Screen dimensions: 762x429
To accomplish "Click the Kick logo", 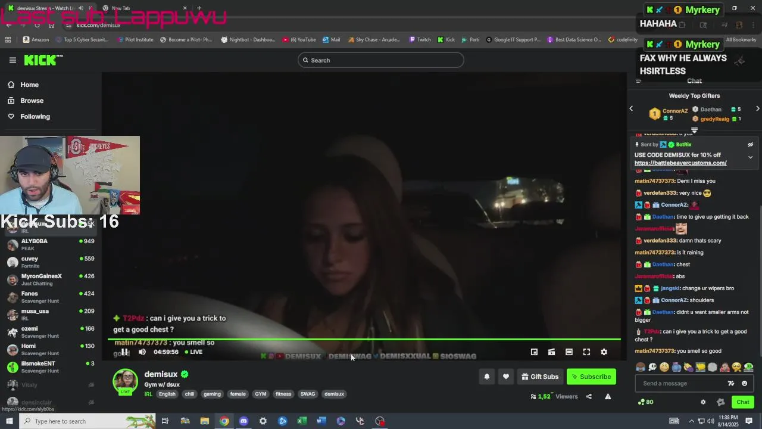I will pyautogui.click(x=43, y=60).
